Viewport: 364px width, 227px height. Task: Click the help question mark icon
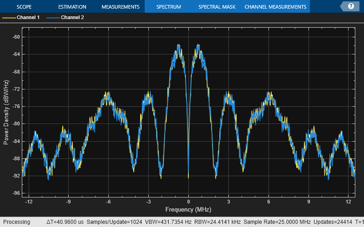[351, 6]
